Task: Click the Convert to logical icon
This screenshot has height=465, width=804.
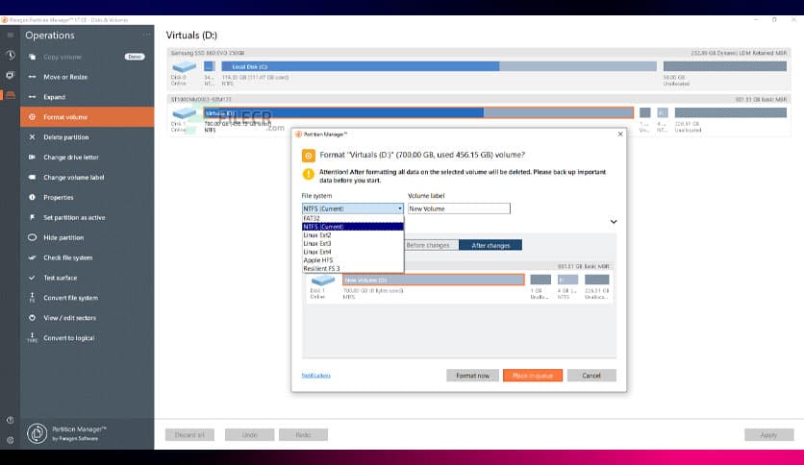Action: point(32,338)
